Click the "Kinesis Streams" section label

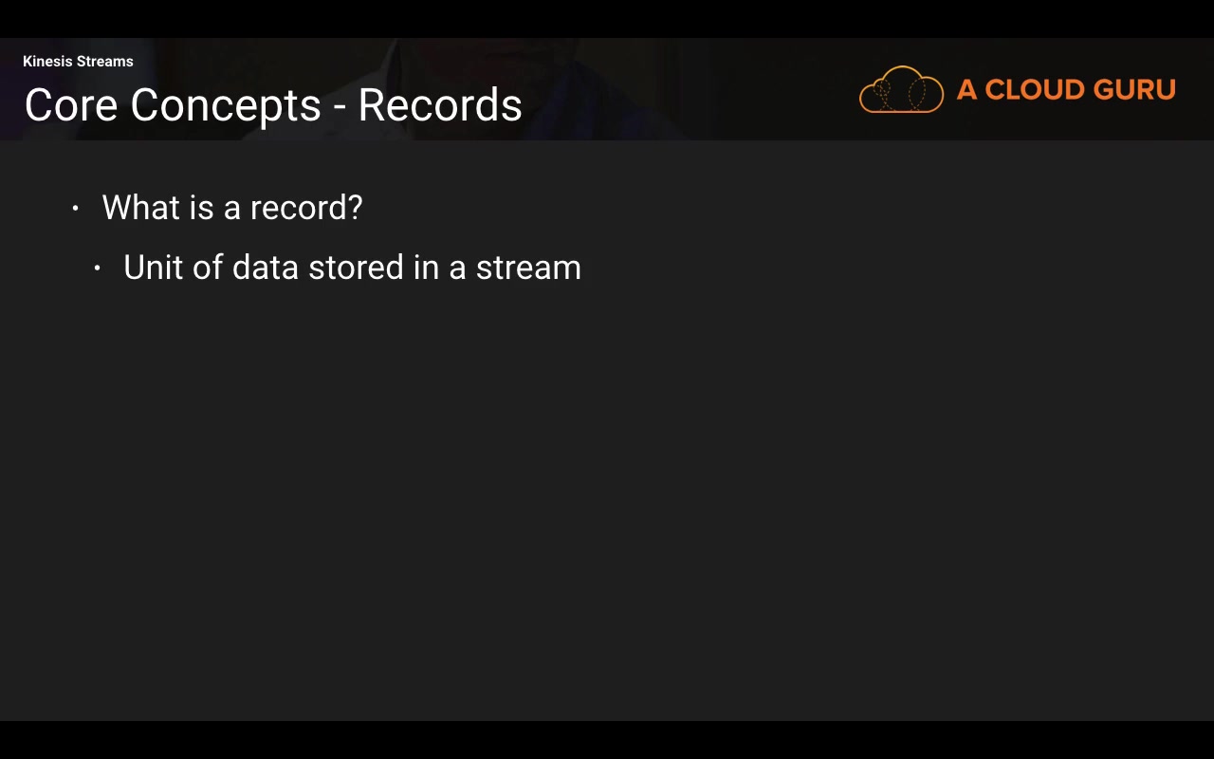click(x=78, y=62)
